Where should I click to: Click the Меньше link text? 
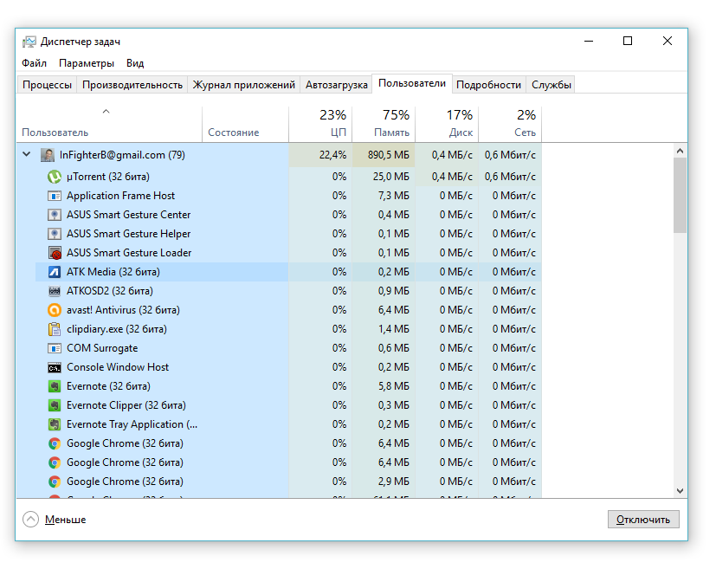65,520
